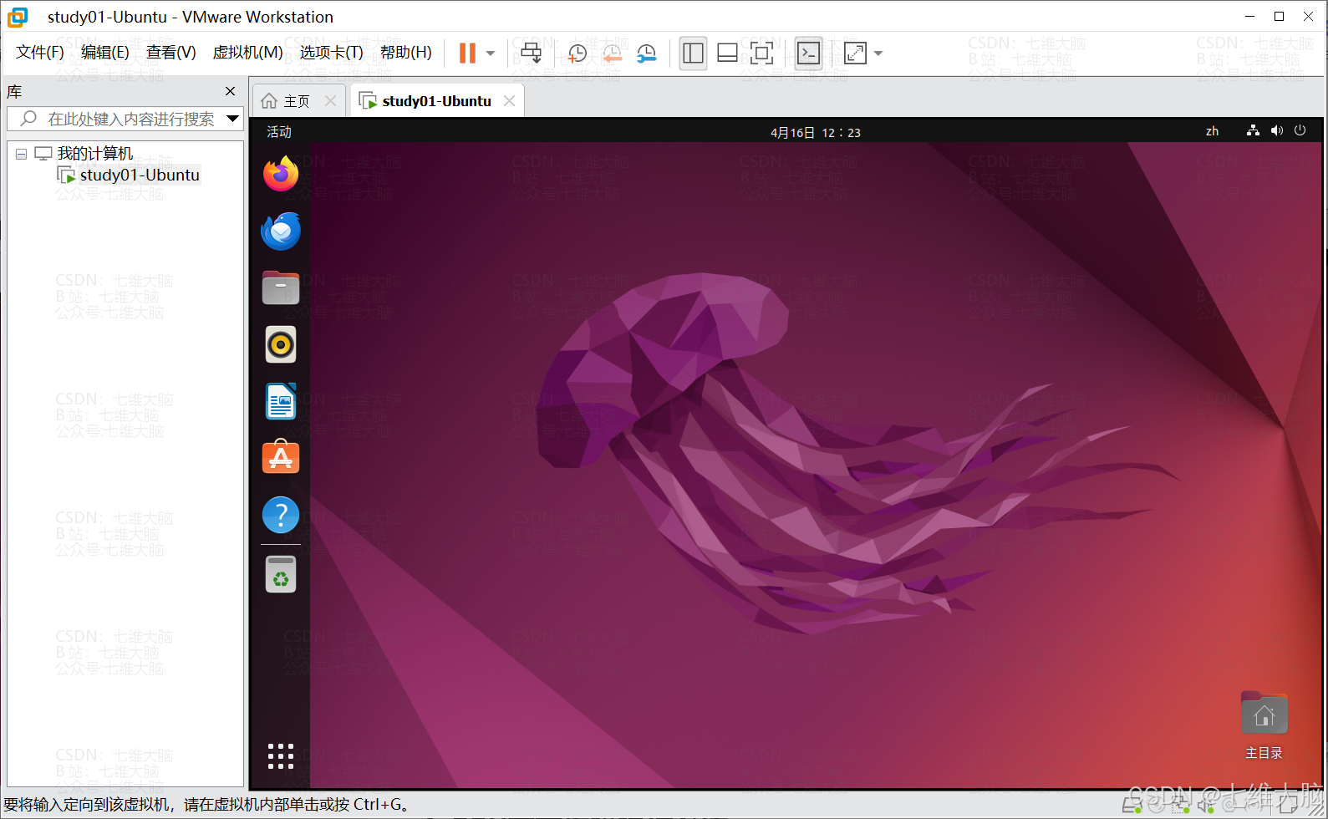Open the stretch display options dropdown arrow
The image size is (1328, 819).
click(878, 53)
